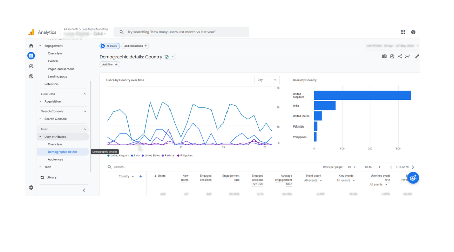Screen dimensions: 454x252
Task: Open Pages and screens report
Action: 61,69
